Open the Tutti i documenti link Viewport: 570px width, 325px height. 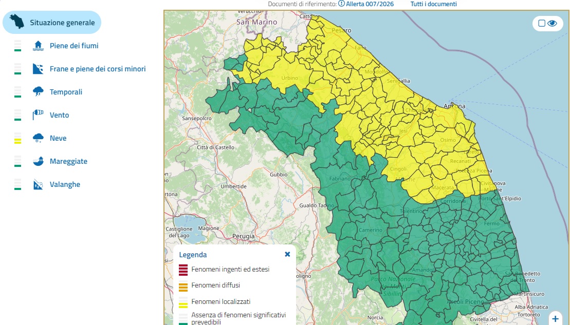[433, 4]
